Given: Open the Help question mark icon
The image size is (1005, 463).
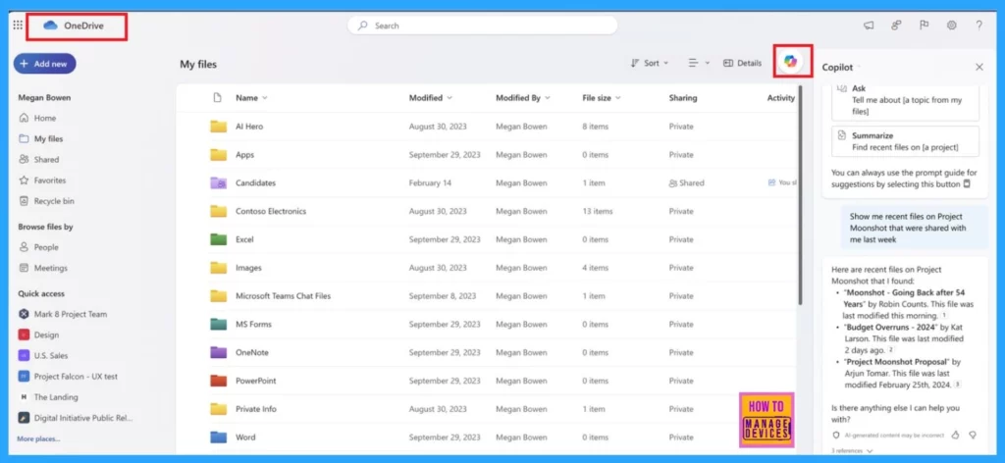Looking at the screenshot, I should click(979, 26).
